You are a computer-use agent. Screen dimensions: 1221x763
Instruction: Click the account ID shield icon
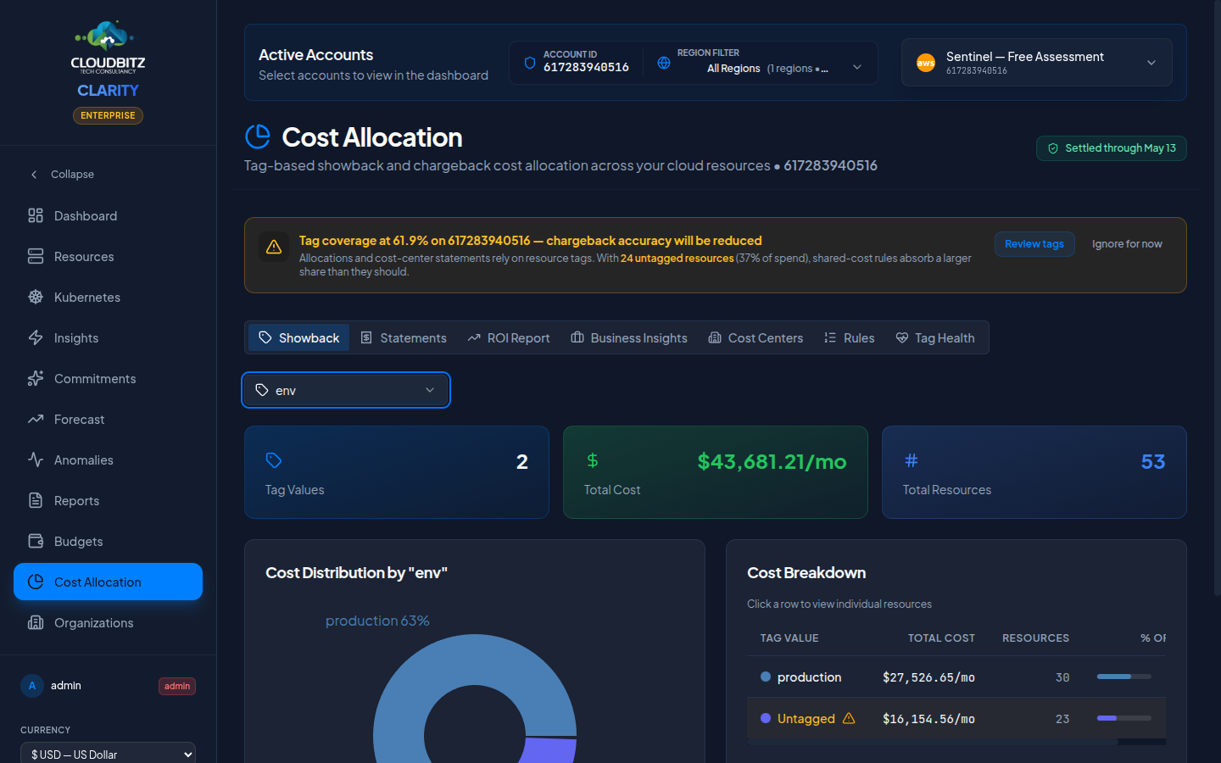[x=530, y=63]
